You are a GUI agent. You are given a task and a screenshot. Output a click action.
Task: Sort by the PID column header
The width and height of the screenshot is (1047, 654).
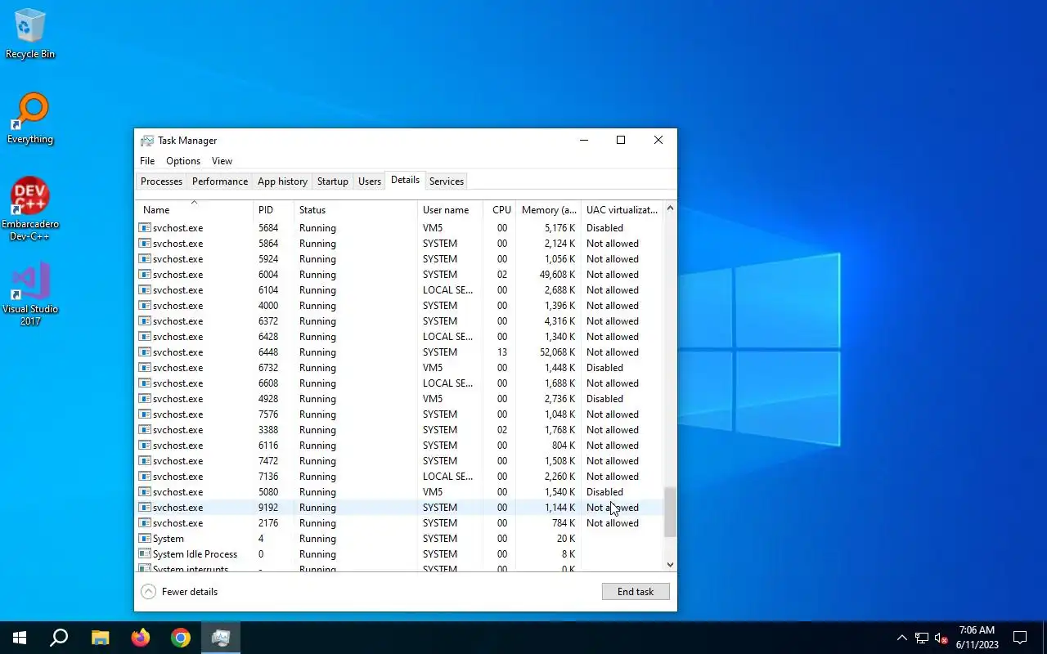tap(273, 210)
